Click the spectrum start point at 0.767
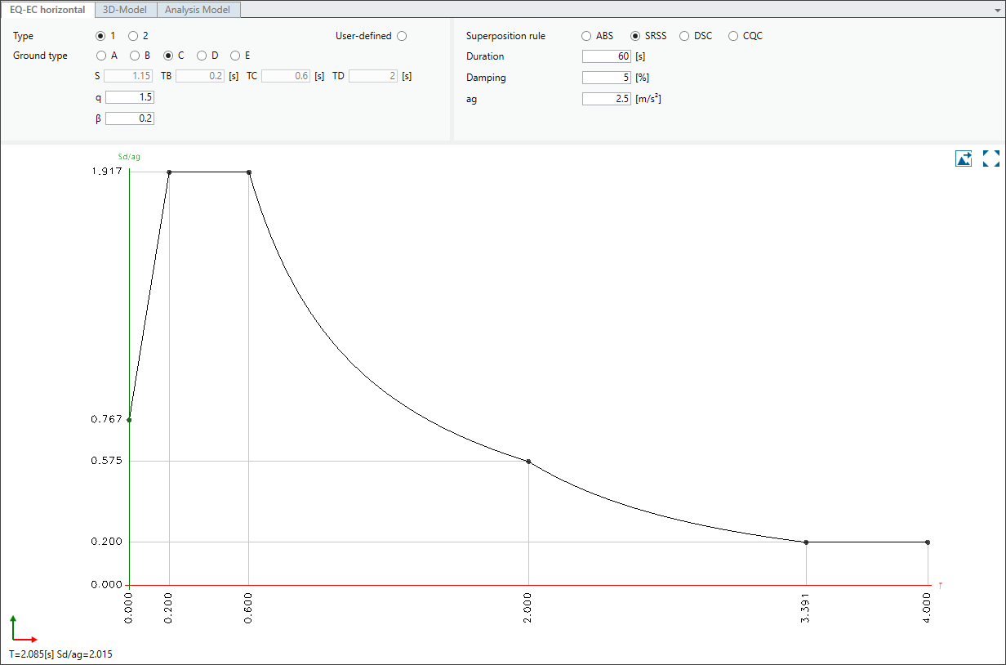The image size is (1006, 665). tap(129, 420)
